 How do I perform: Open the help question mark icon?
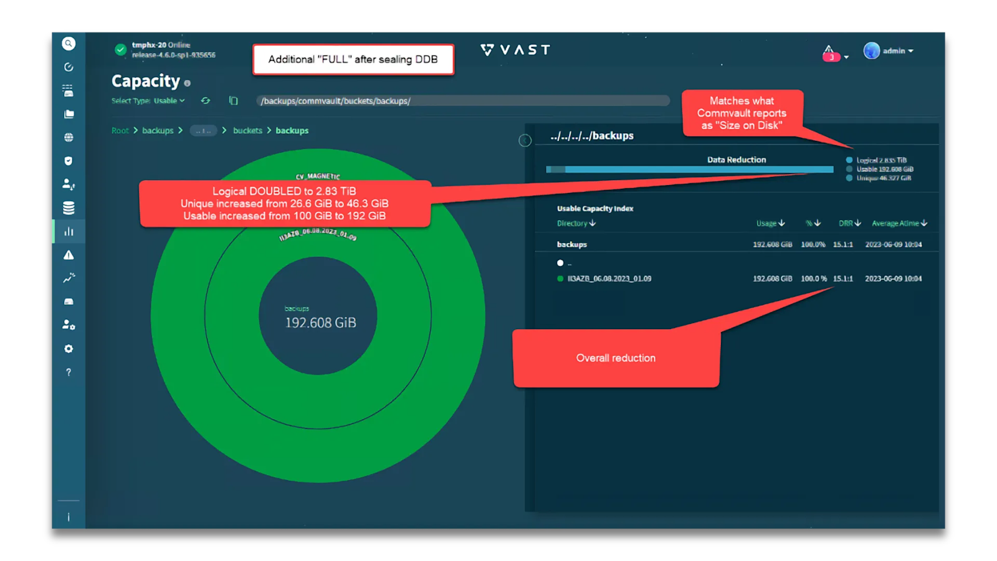[x=69, y=372]
